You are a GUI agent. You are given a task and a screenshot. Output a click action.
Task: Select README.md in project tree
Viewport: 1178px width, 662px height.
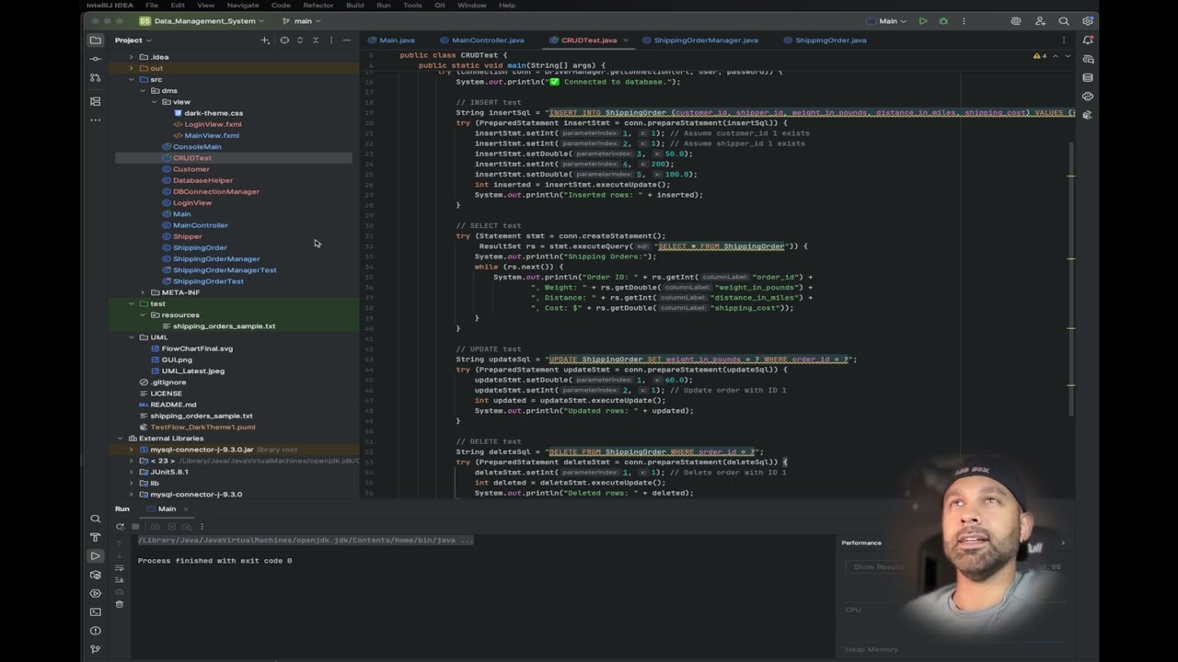coord(173,405)
